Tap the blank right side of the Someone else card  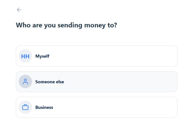133,81
